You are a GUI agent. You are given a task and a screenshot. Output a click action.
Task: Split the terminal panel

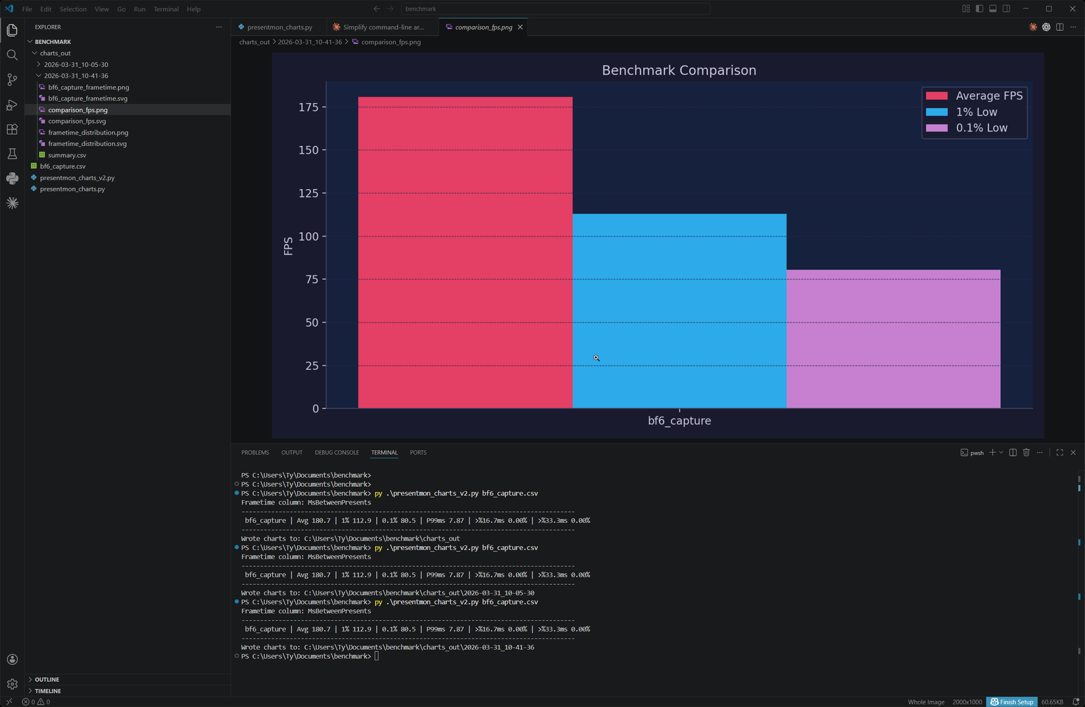tap(1013, 452)
